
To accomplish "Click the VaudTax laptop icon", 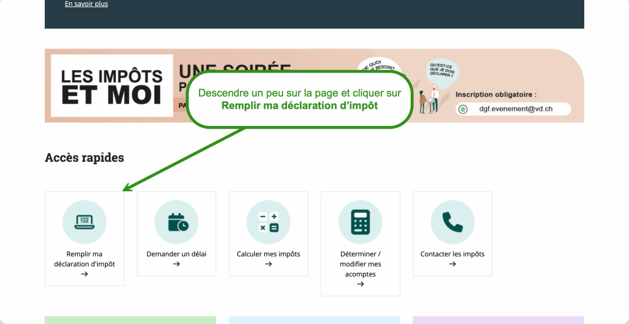I will click(x=84, y=222).
